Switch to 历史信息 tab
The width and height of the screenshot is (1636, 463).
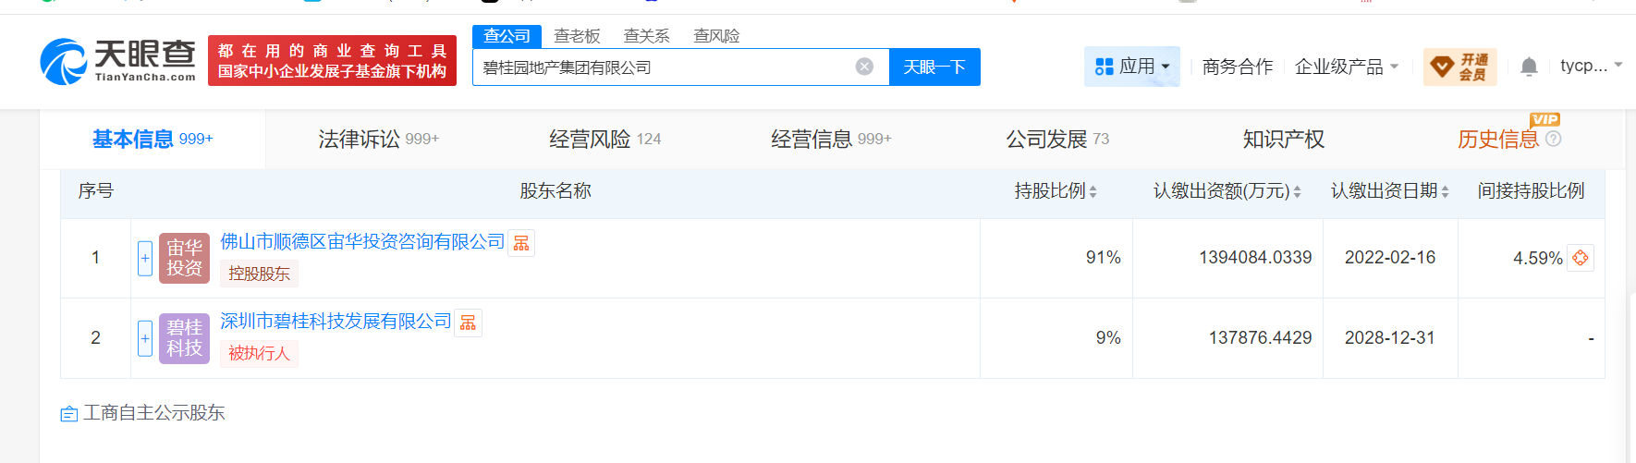[1498, 139]
